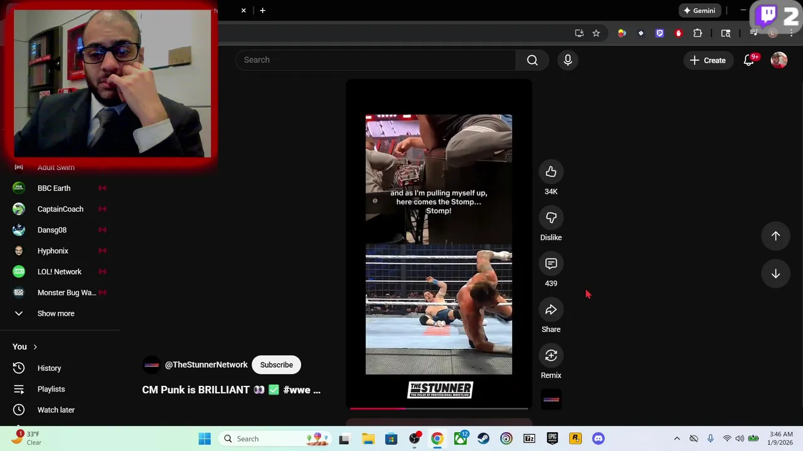803x451 pixels.
Task: Open the YouTube account avatar menu
Action: 779,60
